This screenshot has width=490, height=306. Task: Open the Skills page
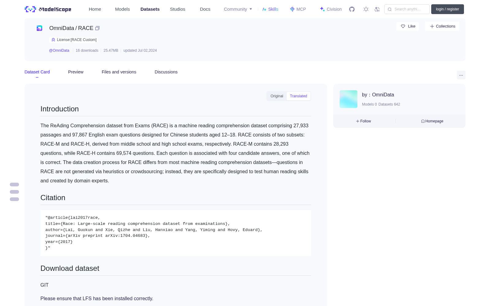pos(270,9)
